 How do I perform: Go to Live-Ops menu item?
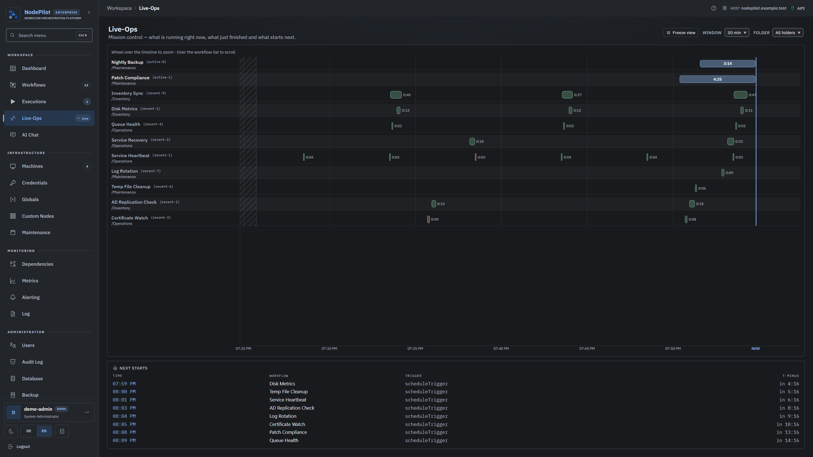click(x=49, y=118)
